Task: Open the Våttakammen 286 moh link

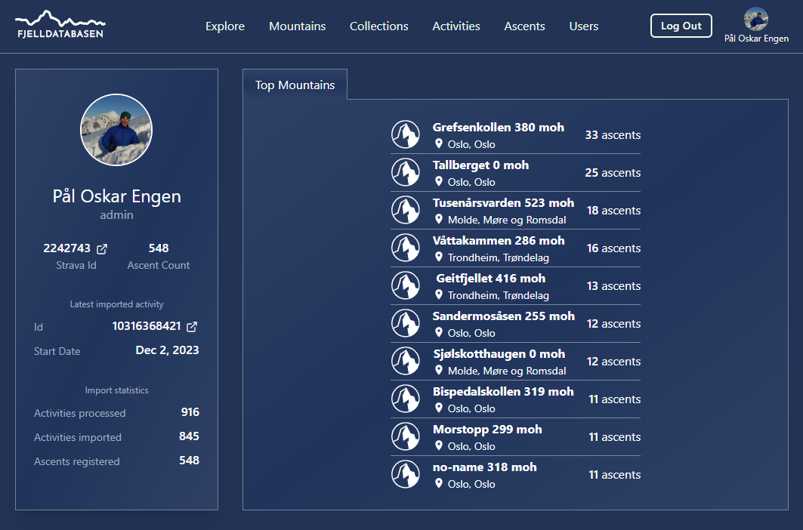Action: [x=498, y=241]
